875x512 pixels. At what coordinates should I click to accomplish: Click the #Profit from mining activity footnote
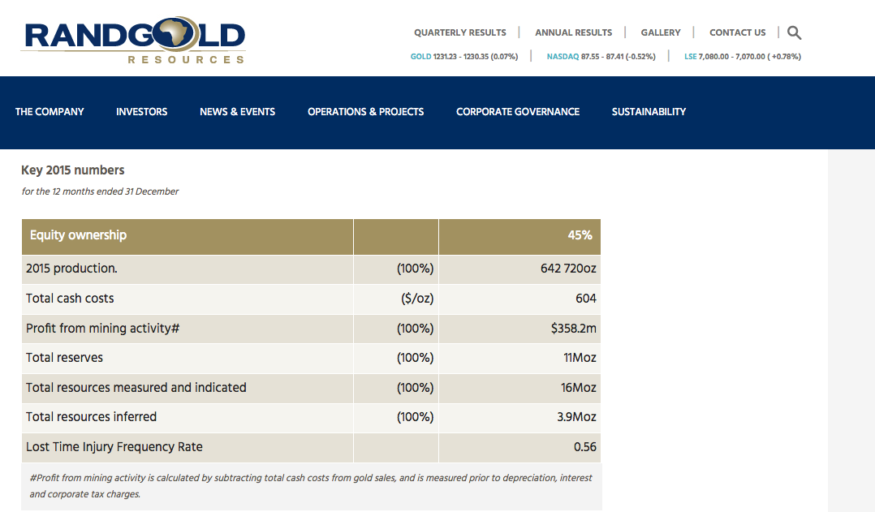pyautogui.click(x=311, y=486)
